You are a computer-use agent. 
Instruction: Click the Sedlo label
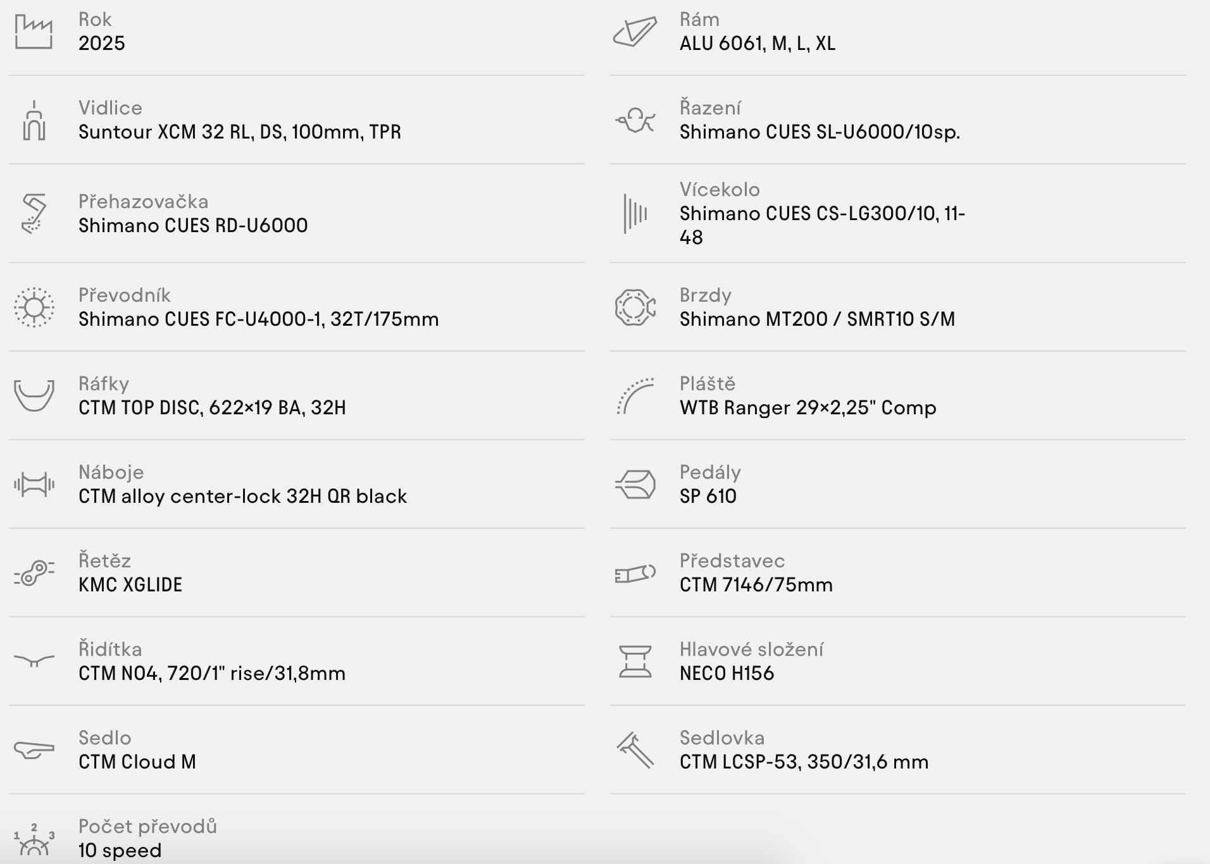[x=105, y=738]
